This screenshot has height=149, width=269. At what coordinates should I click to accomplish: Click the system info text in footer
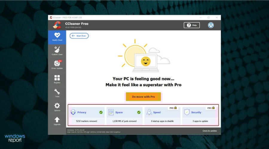(94, 131)
